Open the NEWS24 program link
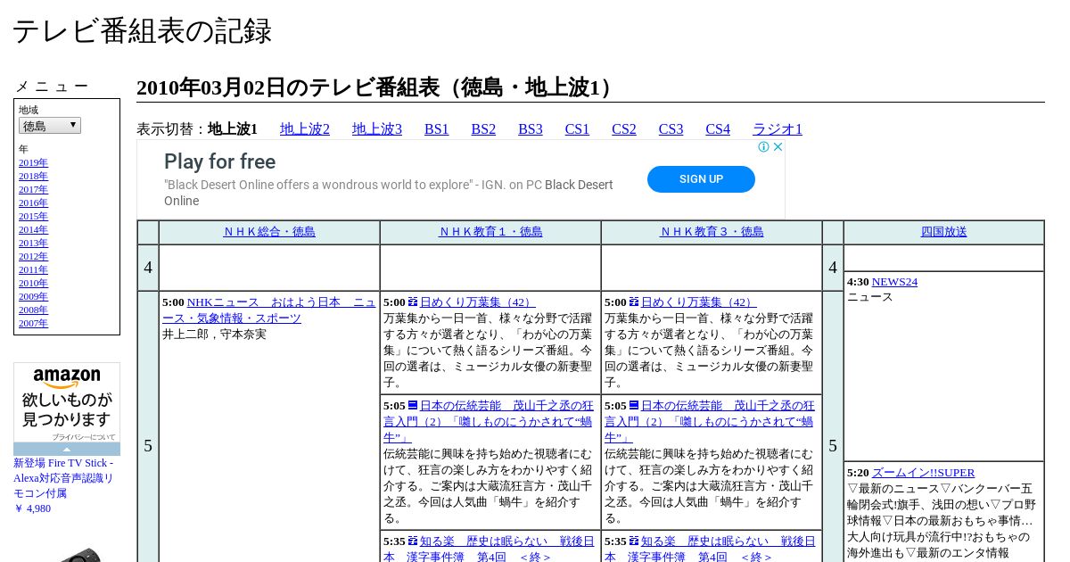This screenshot has height=562, width=1070. (x=894, y=282)
